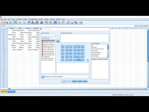Click the Use variable sets toolbar icon
The width and height of the screenshot is (149, 112).
pyautogui.click(x=72, y=22)
